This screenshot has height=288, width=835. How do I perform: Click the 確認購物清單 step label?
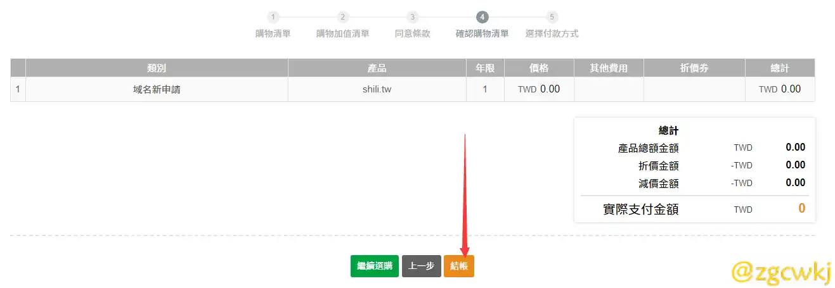point(482,34)
